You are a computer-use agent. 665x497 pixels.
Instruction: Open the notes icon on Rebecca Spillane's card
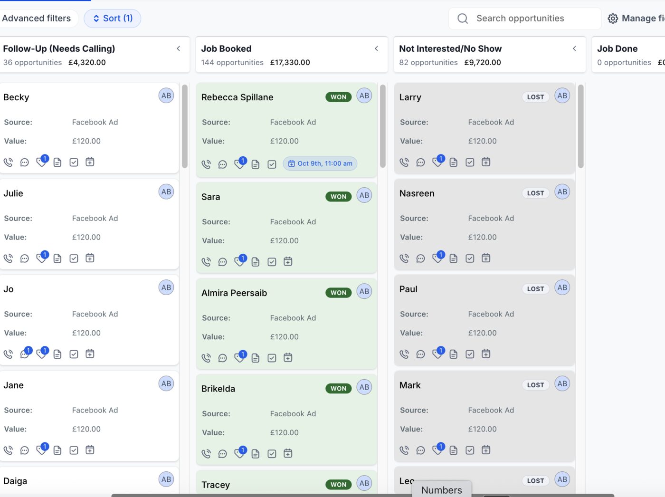(x=256, y=164)
